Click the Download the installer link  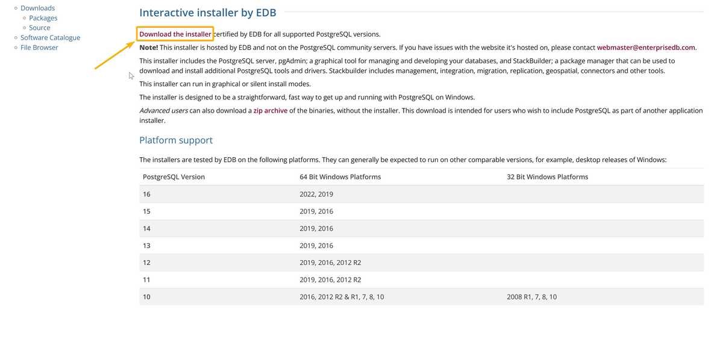click(x=175, y=34)
